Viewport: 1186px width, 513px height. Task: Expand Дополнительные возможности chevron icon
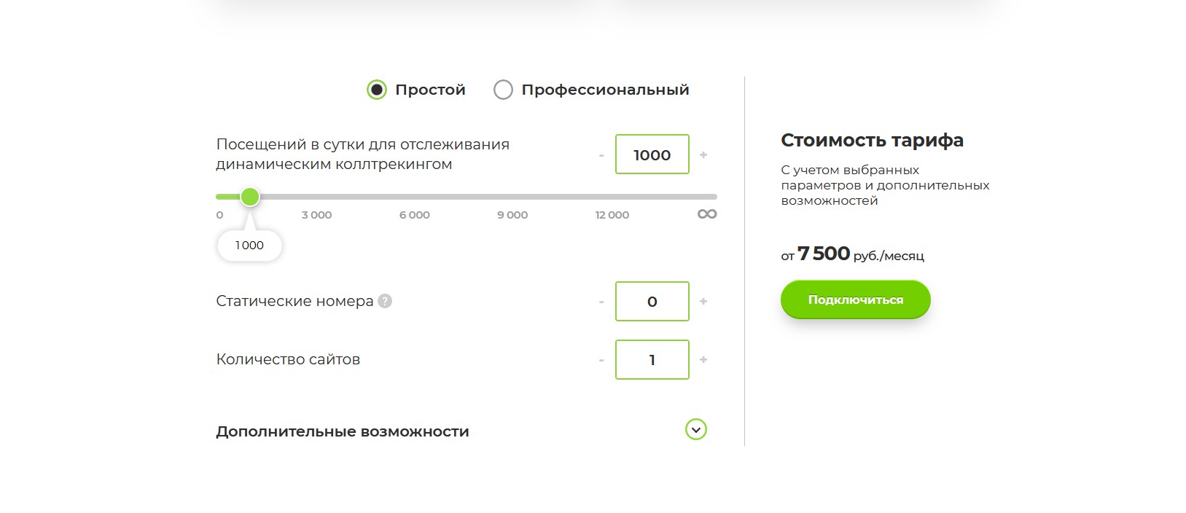(x=696, y=430)
